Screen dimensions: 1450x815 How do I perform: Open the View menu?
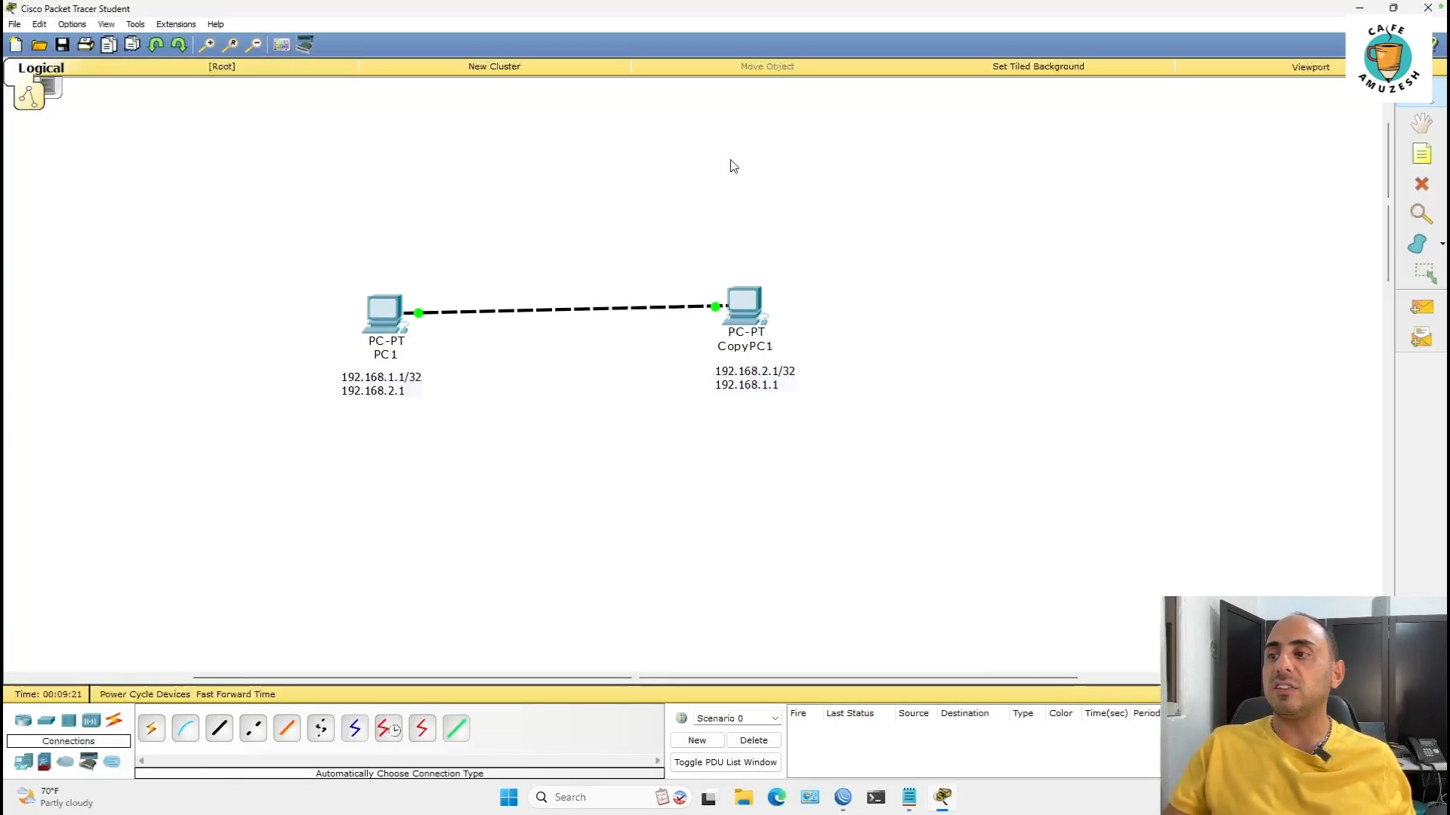point(106,24)
